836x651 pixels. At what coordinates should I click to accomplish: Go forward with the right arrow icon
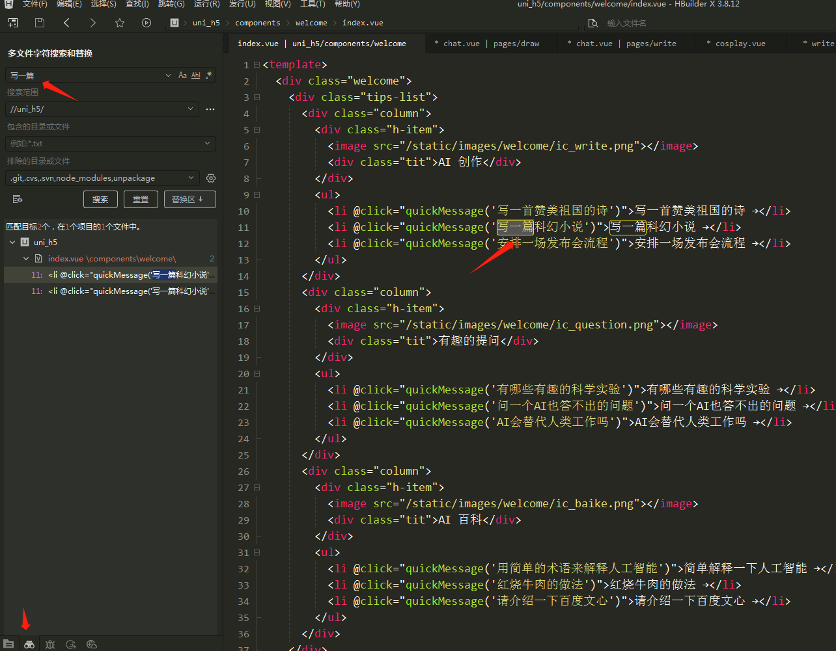tap(93, 23)
